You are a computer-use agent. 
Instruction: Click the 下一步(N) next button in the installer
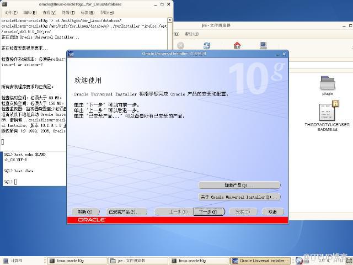pyautogui.click(x=209, y=211)
